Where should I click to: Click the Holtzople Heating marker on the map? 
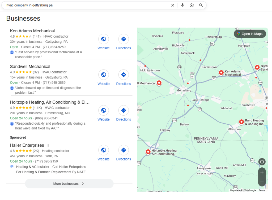coord(148,152)
